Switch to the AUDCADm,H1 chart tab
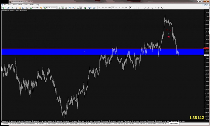Image resolution: width=210 pixels, height=126 pixels. [152, 124]
